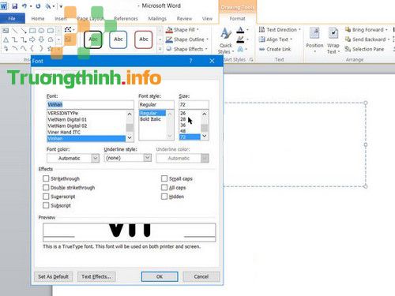The width and height of the screenshot is (395, 296).
Task: Open Position layout options
Action: coord(314,39)
